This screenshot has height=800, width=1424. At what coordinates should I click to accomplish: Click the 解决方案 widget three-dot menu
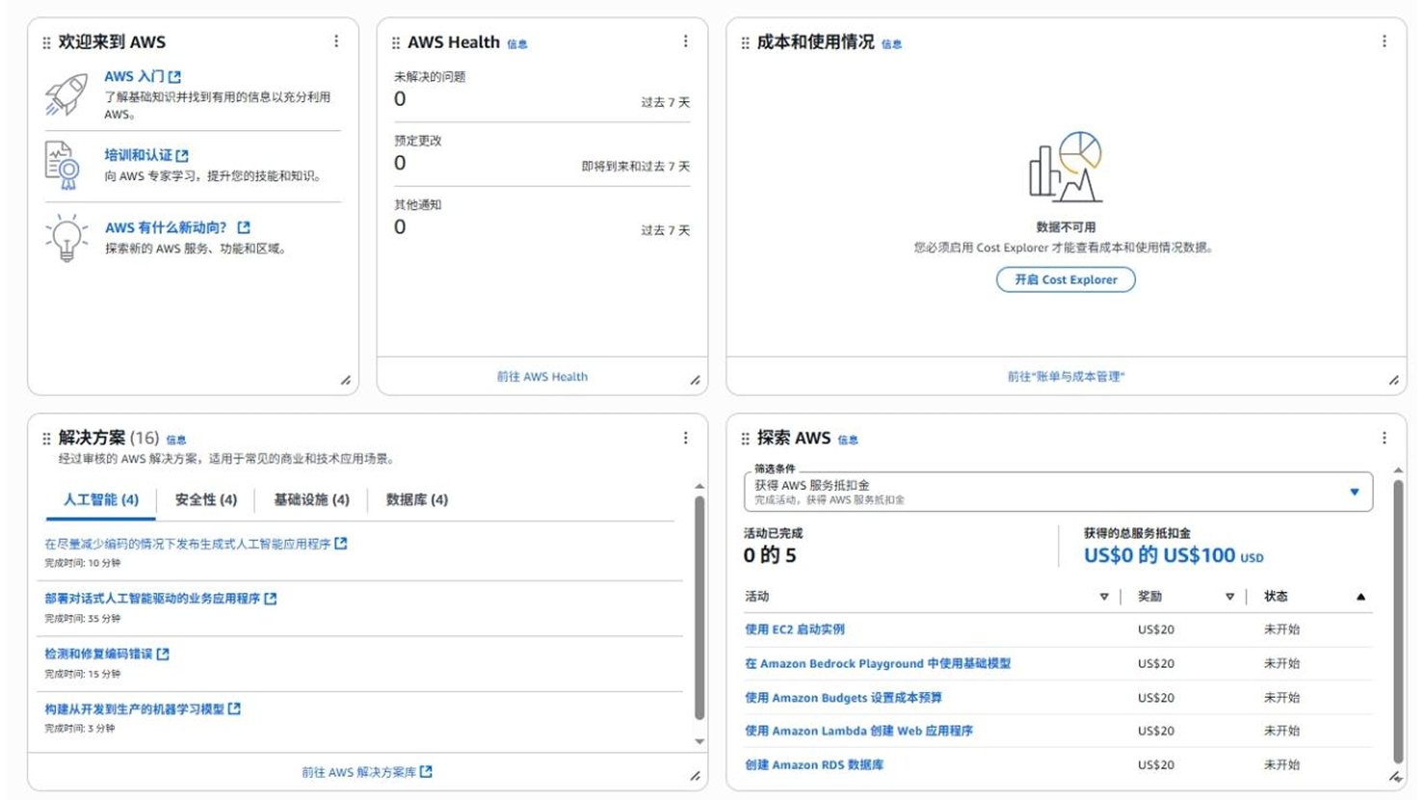(685, 438)
